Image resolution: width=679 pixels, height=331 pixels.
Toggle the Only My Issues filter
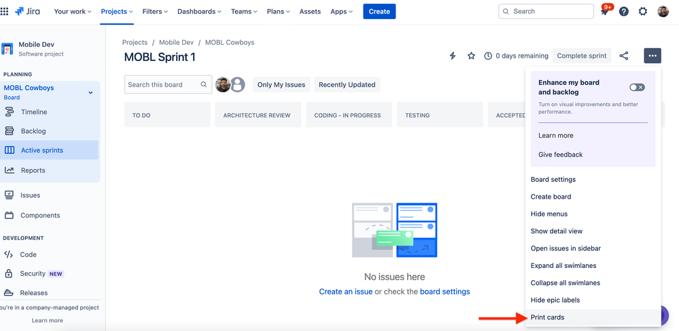point(281,85)
